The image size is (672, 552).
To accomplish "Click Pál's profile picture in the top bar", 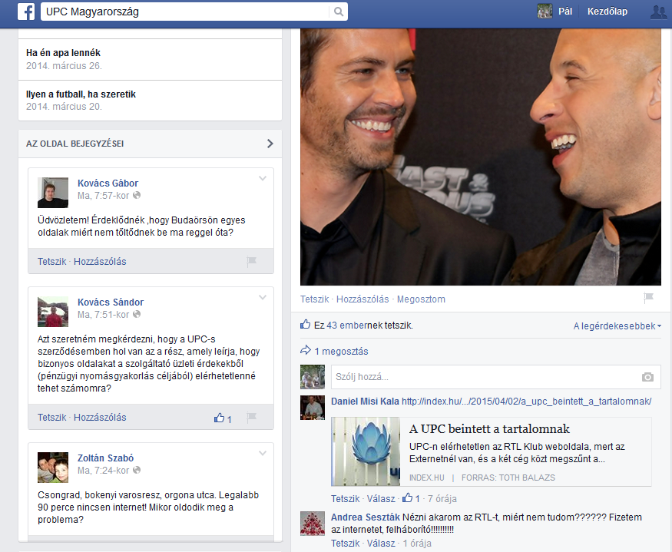I will 545,12.
